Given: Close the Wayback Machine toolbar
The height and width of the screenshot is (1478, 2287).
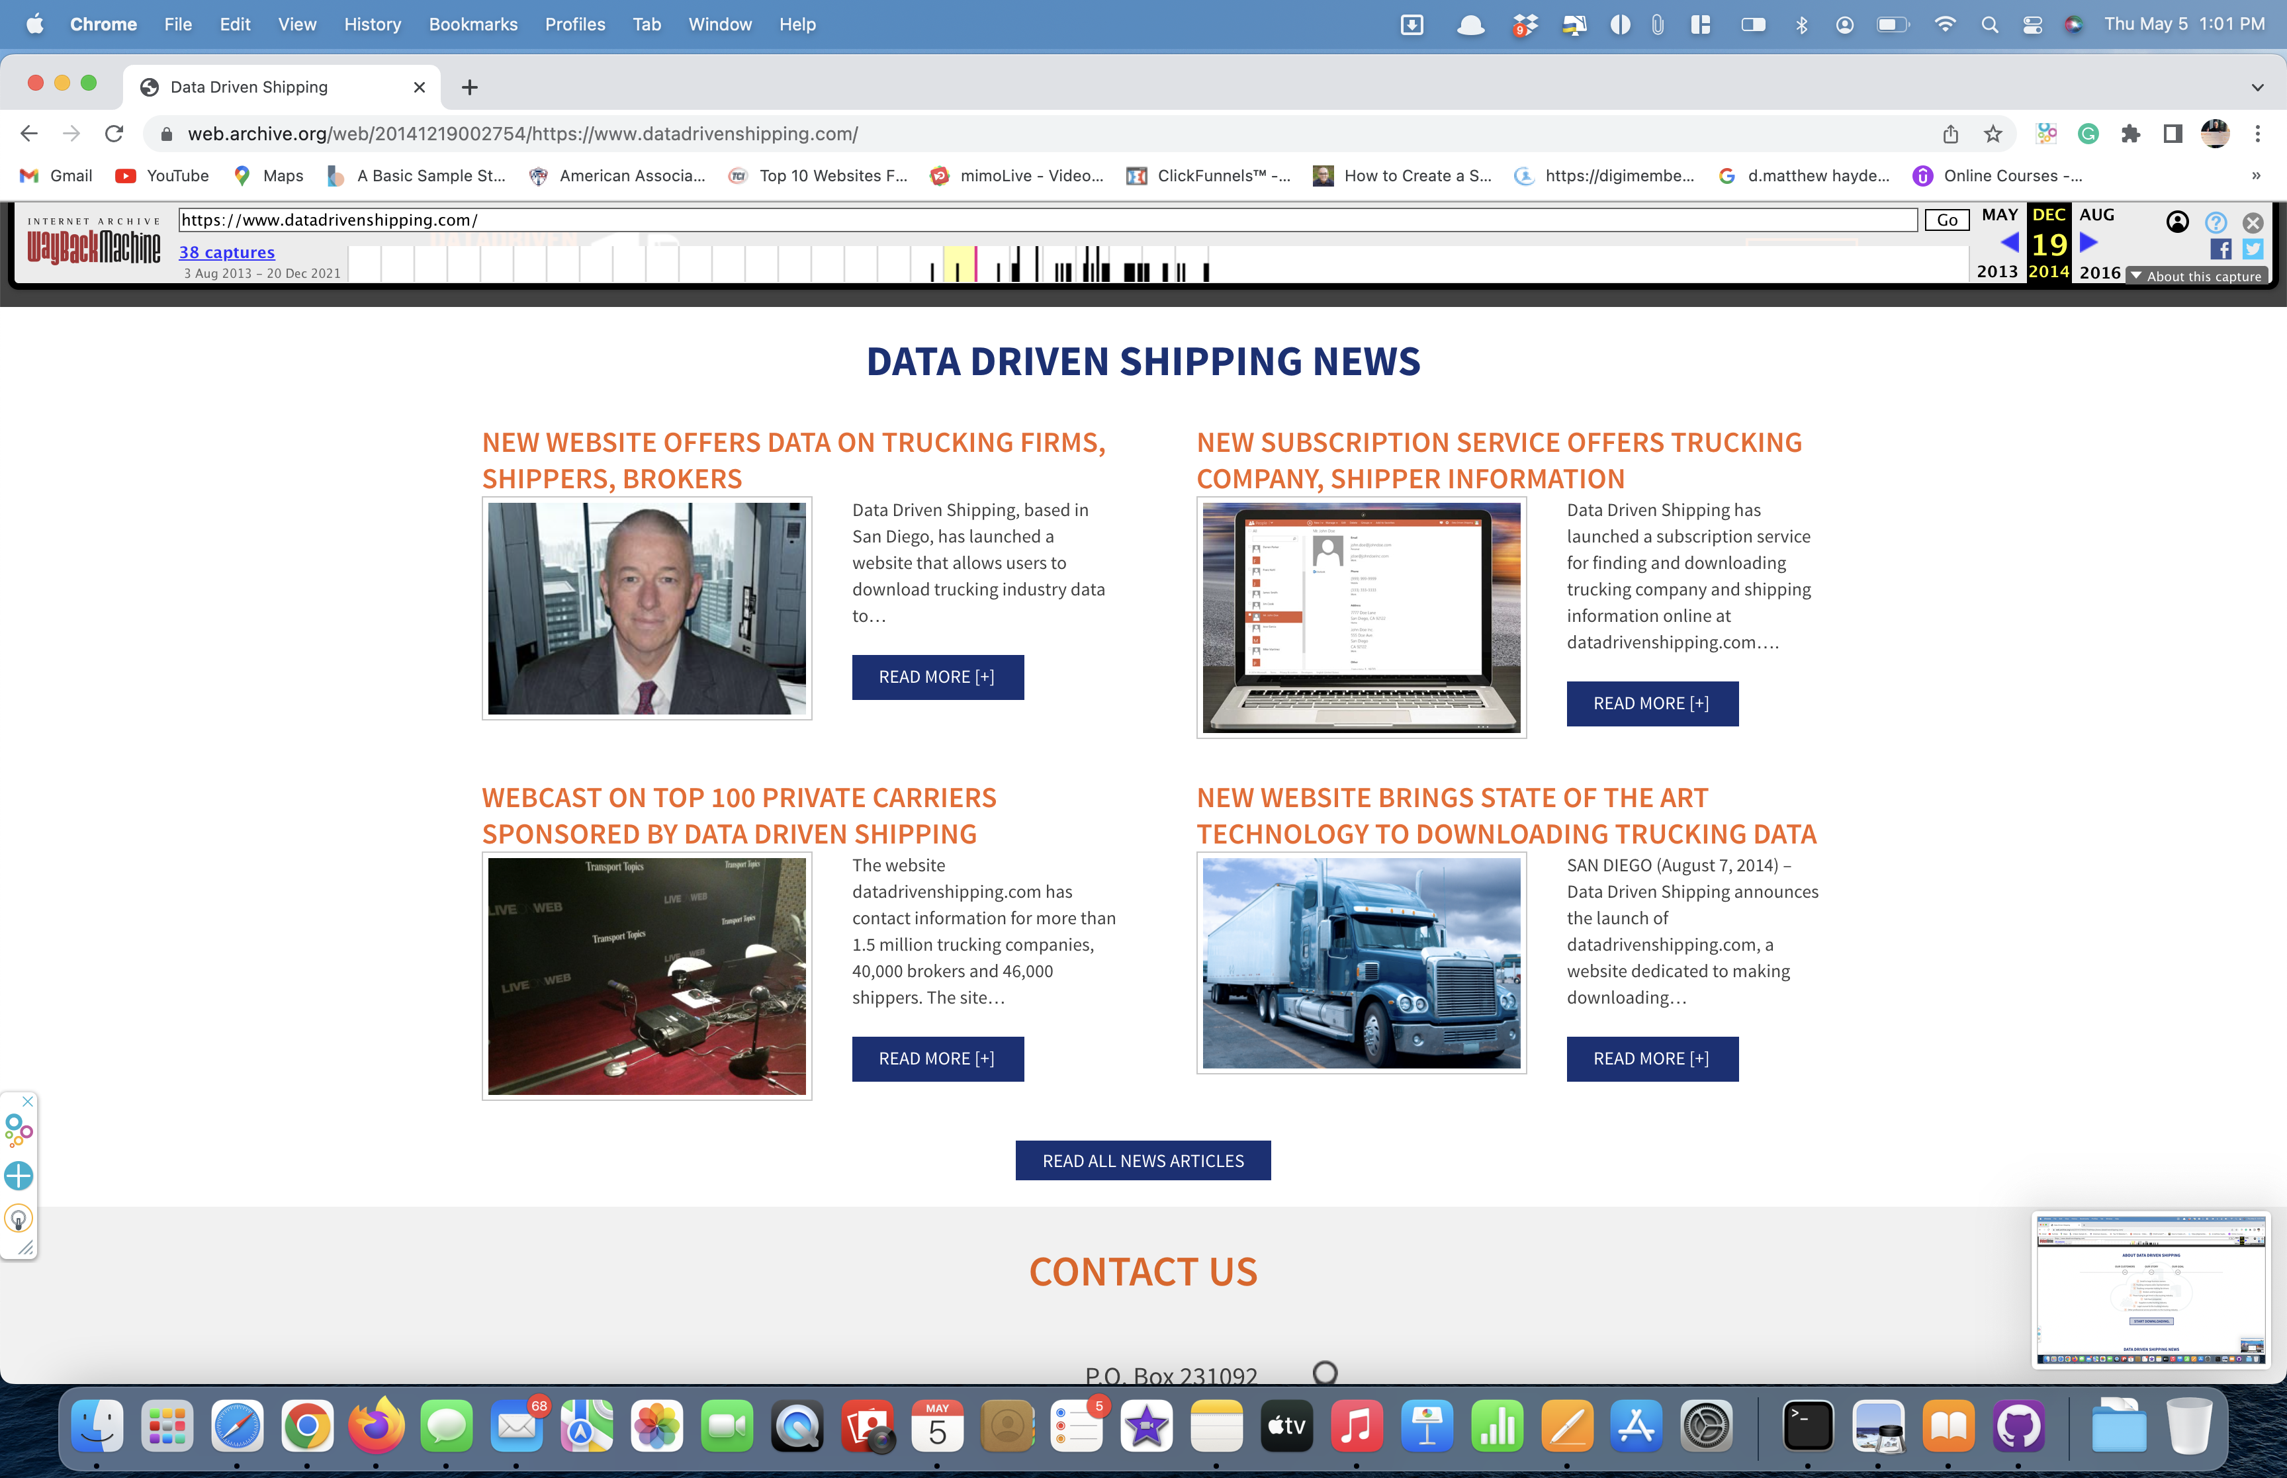Looking at the screenshot, I should point(2253,223).
